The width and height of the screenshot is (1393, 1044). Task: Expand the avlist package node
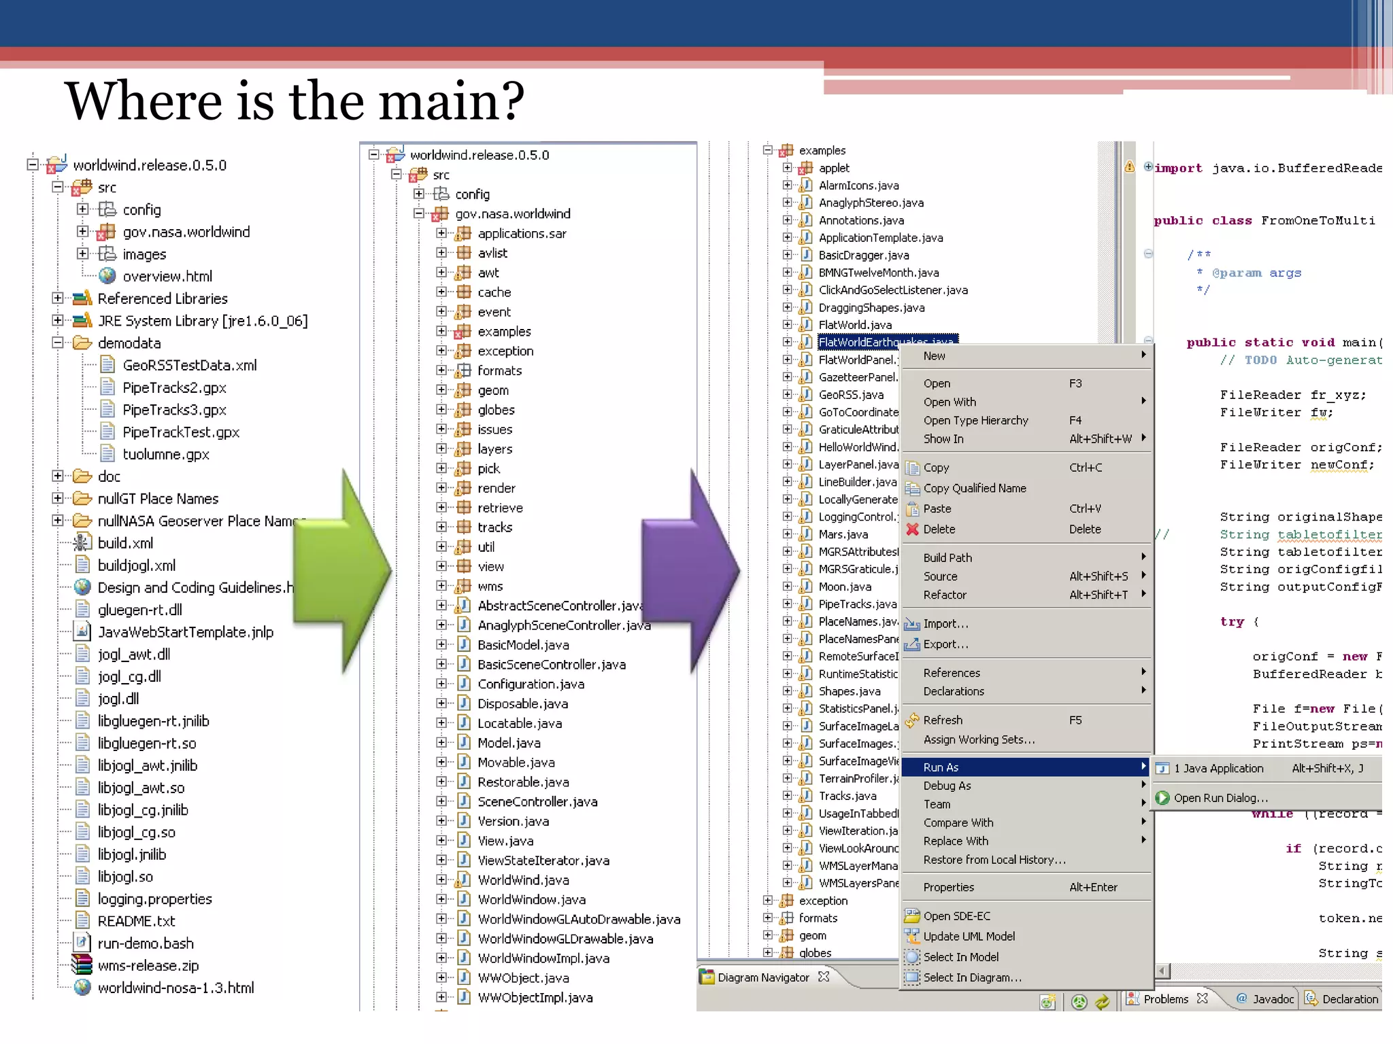coord(441,253)
